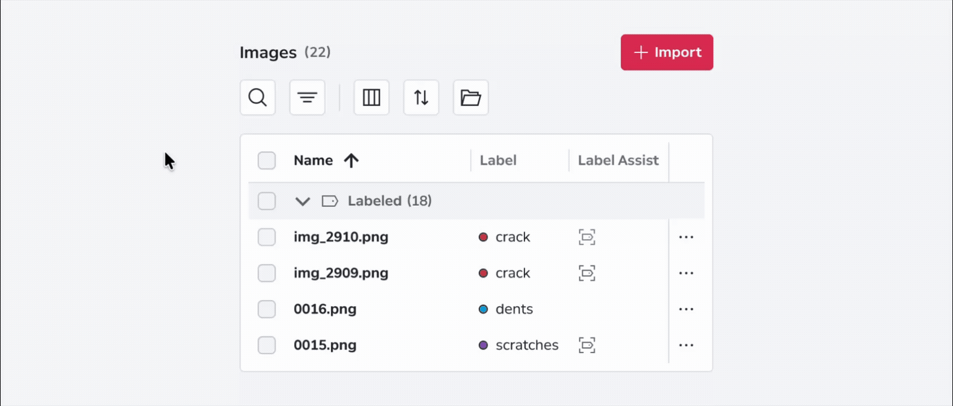Open more options for img_2909.png

point(686,273)
